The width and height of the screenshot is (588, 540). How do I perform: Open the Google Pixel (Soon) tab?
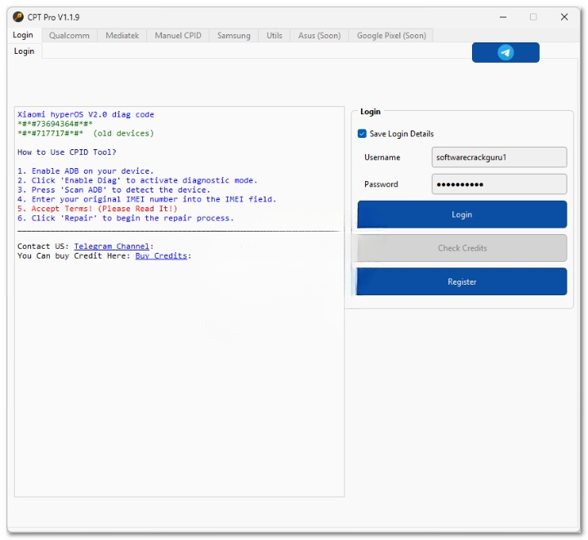point(391,36)
